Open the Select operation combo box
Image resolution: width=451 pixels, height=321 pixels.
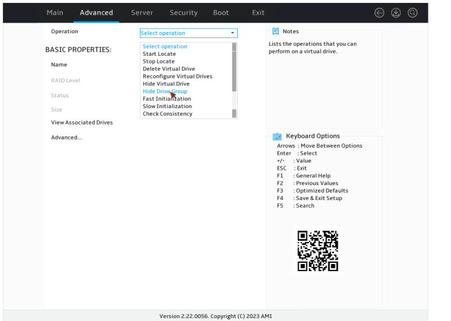click(188, 33)
